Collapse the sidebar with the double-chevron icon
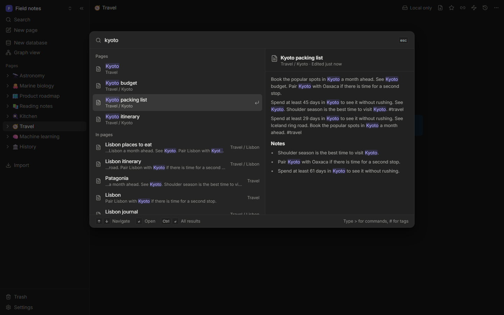 pos(82,8)
